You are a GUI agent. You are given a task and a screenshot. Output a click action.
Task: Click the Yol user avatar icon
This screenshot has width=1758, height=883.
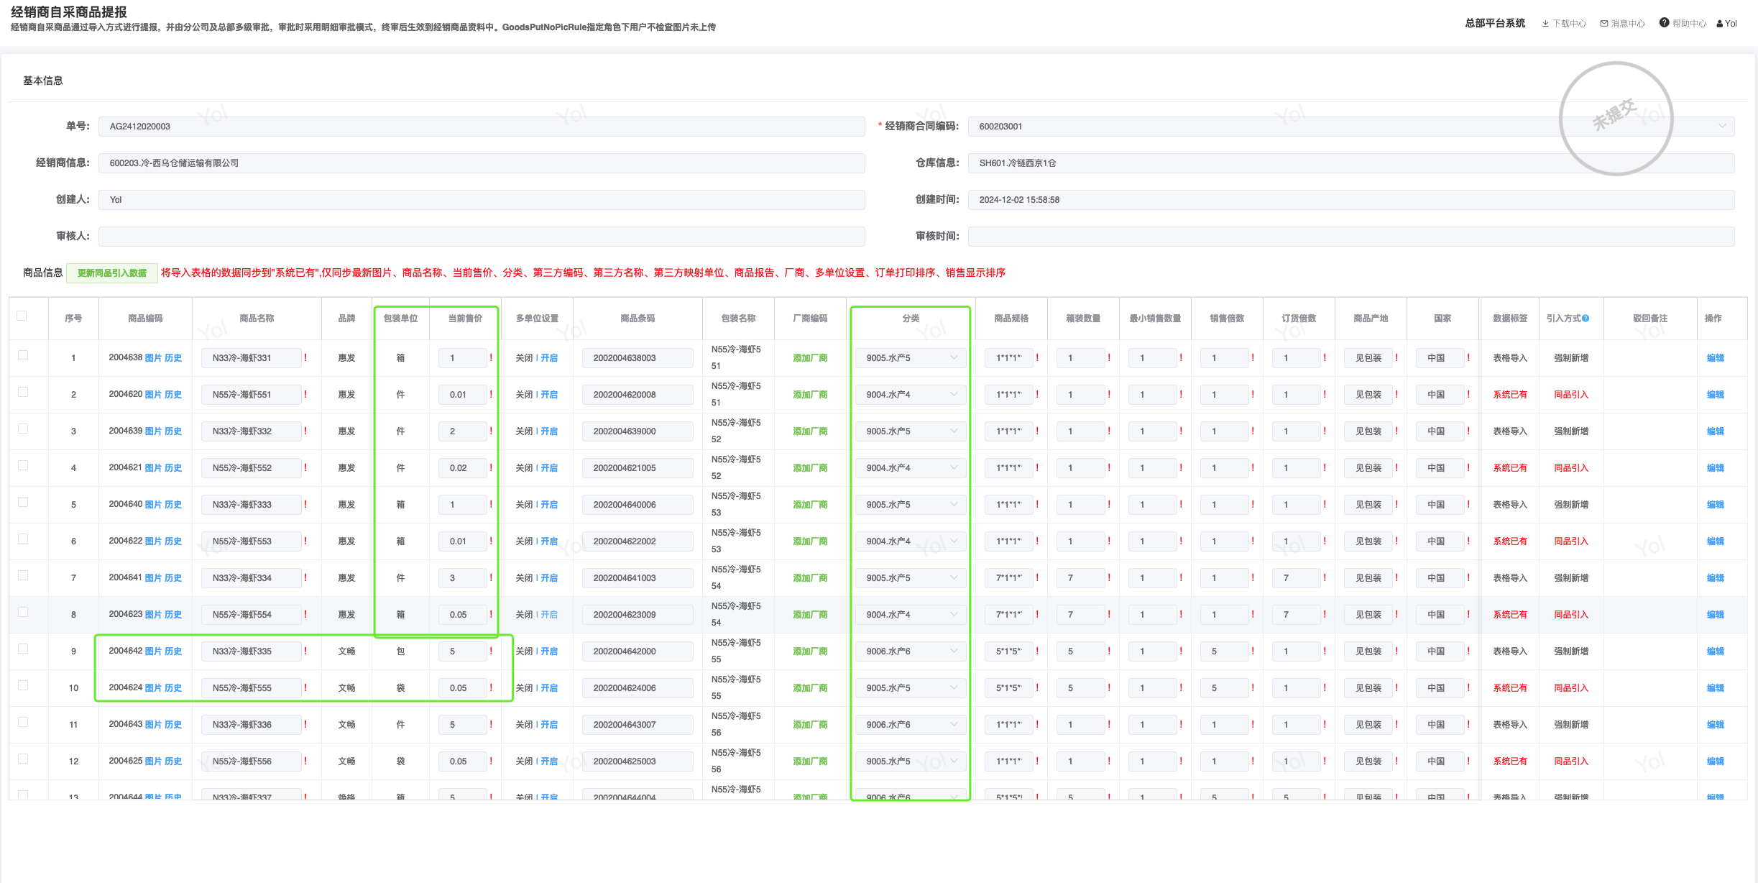1719,24
